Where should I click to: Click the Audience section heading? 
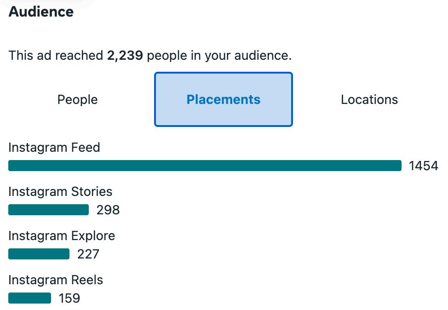pyautogui.click(x=41, y=12)
